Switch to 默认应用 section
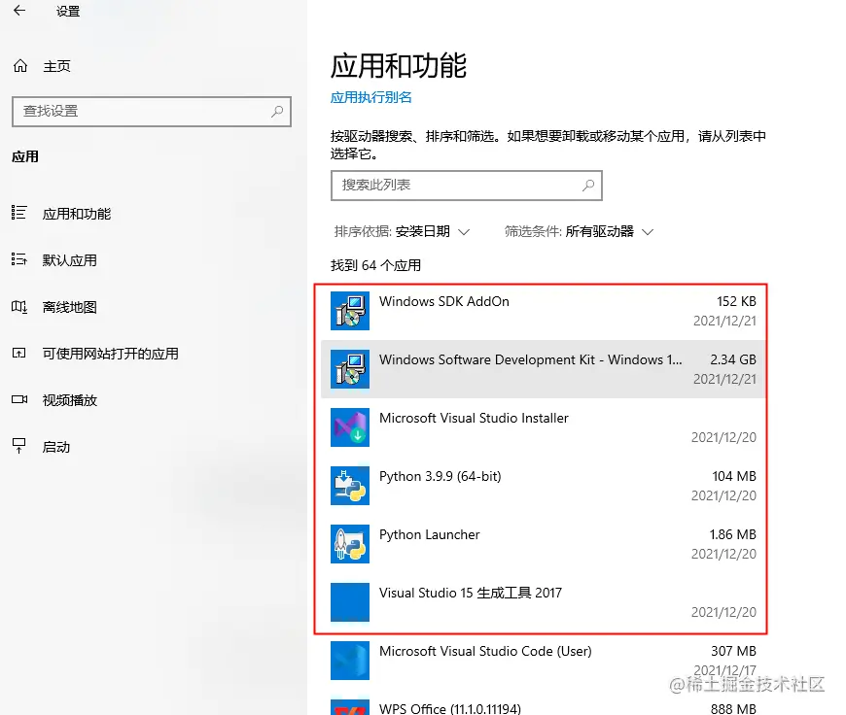Viewport: 846px width, 715px height. 70,260
